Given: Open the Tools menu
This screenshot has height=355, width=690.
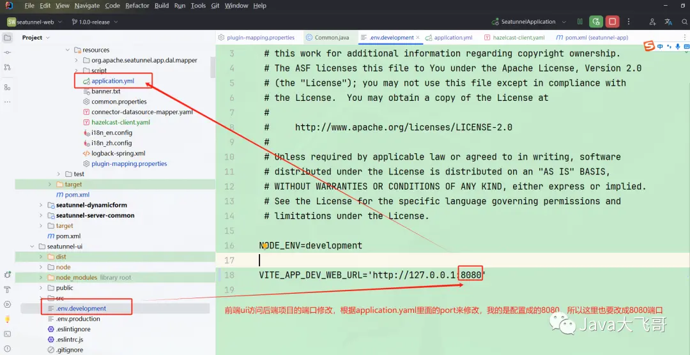Looking at the screenshot, I should [198, 6].
